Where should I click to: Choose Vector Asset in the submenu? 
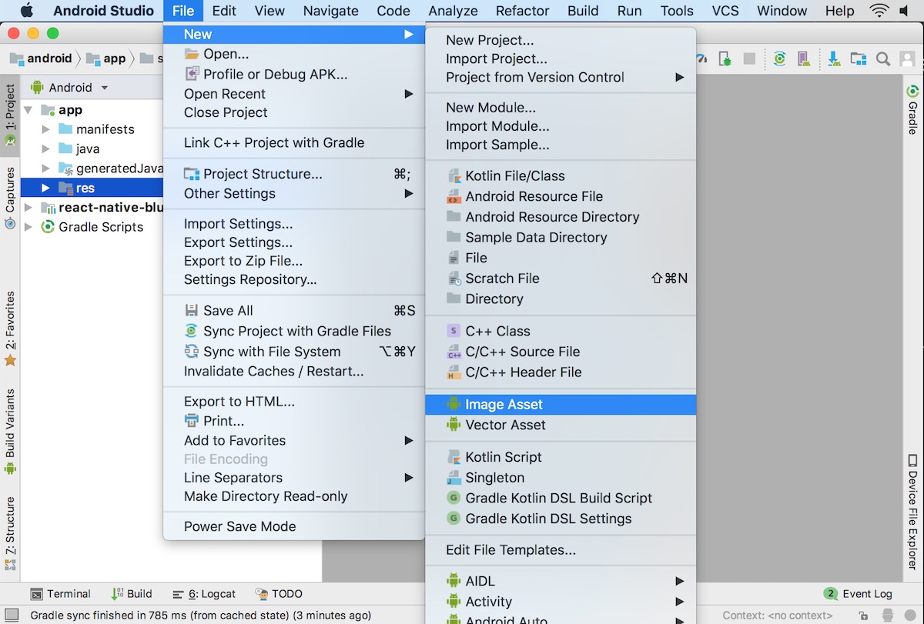click(x=507, y=425)
